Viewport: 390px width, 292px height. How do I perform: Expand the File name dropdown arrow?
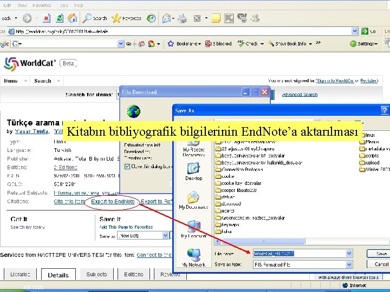tap(349, 254)
